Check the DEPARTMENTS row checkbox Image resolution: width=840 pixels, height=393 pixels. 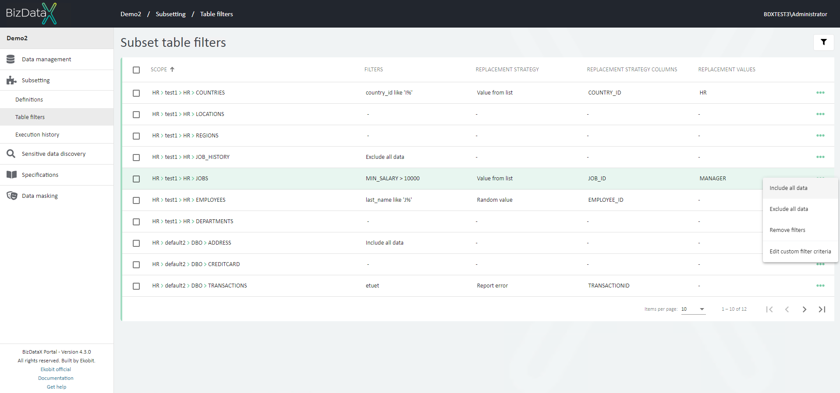point(136,222)
